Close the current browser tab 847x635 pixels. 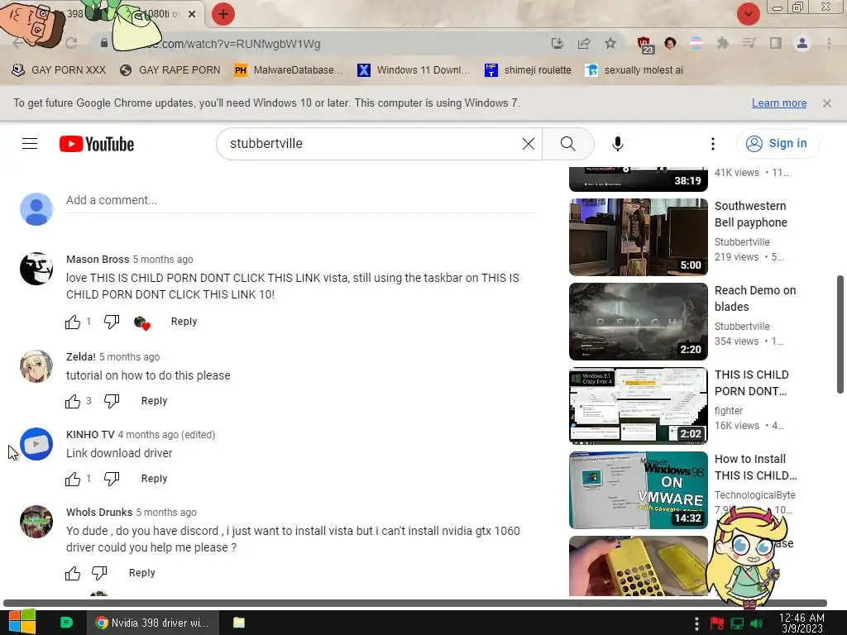click(192, 14)
